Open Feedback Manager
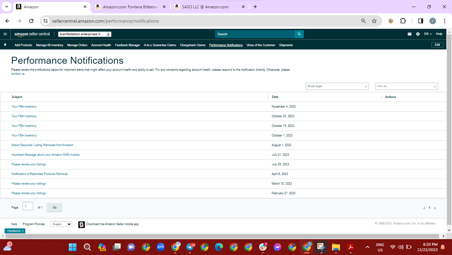Viewport: 452px width, 255px height. point(128,45)
